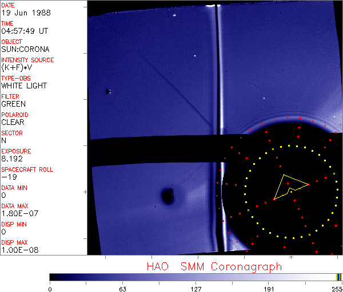The image size is (343, 292).
Task: Click the yellow polygon marker inside the occulting disk
Action: [289, 185]
